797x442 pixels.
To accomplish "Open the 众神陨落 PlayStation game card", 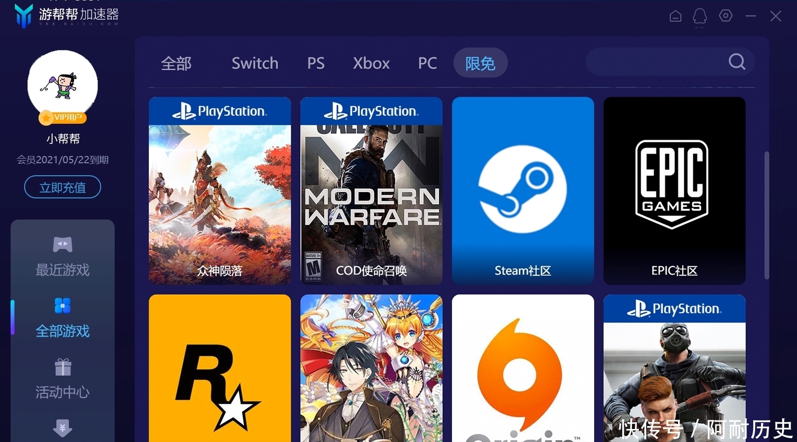I will (x=220, y=191).
